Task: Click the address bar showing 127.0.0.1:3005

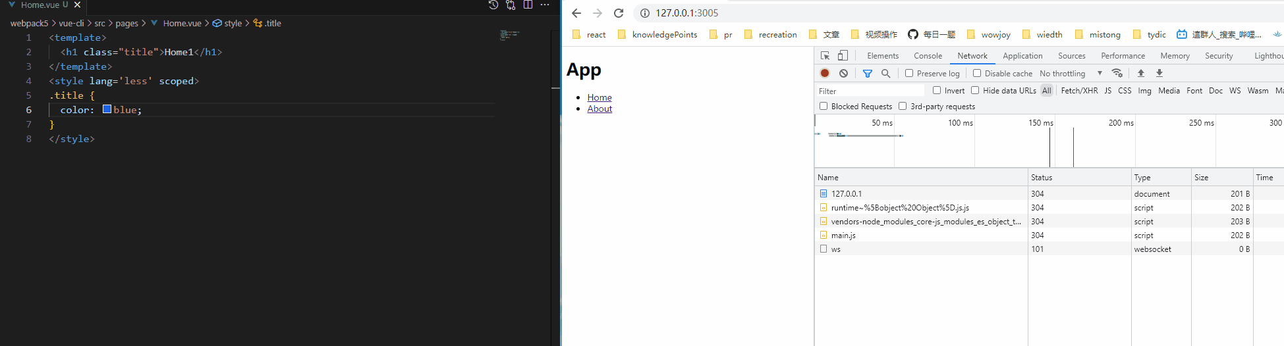Action: click(687, 13)
